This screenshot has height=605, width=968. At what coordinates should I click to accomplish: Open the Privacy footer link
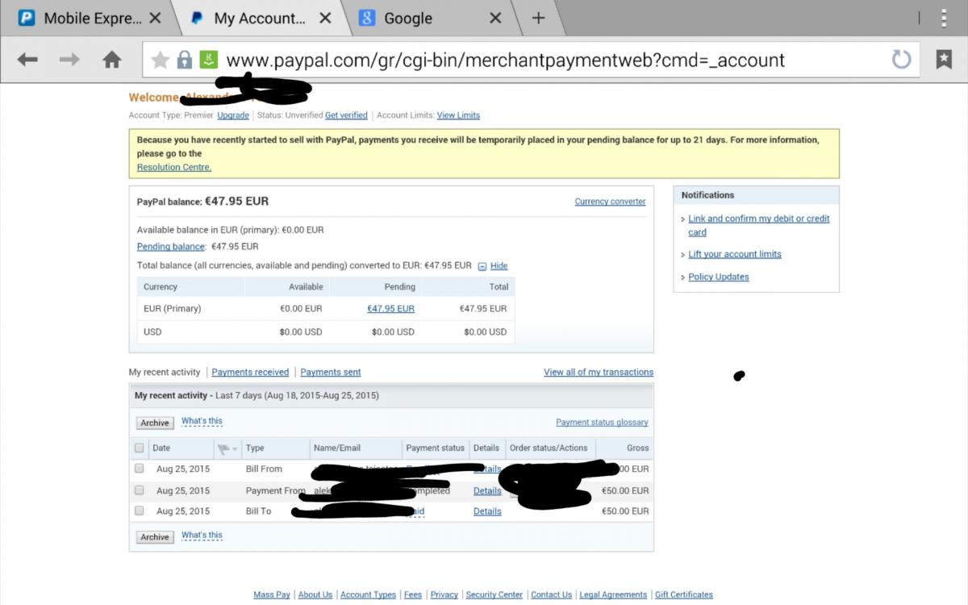click(444, 595)
